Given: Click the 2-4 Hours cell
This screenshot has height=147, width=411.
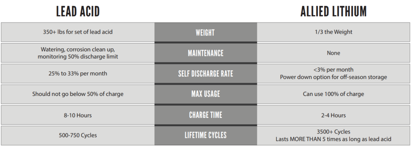Looking at the screenshot, I should 334,115.
